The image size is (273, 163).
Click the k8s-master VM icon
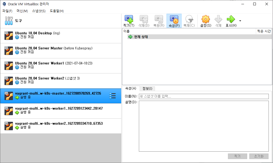click(9, 96)
